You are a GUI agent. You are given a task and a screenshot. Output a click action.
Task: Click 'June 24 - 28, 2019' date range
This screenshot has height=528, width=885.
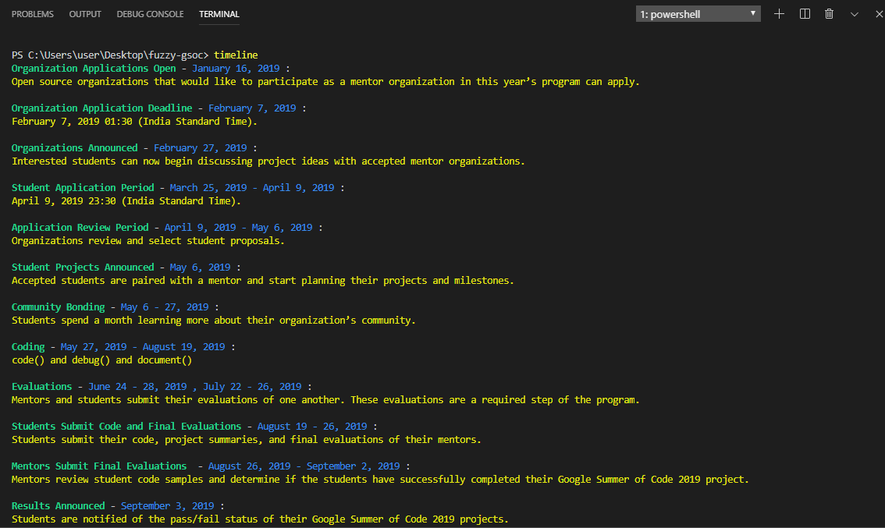[x=137, y=386]
